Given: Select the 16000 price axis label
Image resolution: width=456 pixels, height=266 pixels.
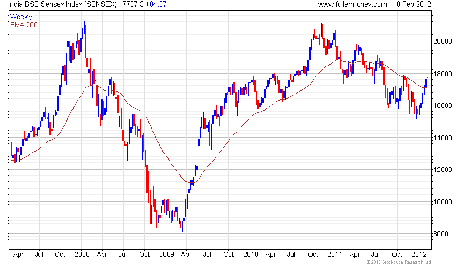Looking at the screenshot, I should [443, 106].
